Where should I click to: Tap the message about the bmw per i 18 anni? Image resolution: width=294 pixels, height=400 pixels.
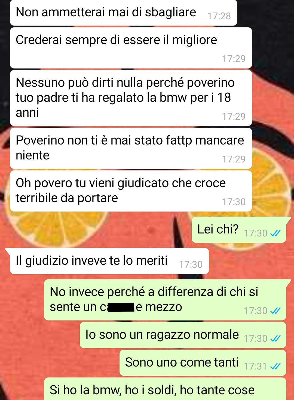(x=131, y=98)
